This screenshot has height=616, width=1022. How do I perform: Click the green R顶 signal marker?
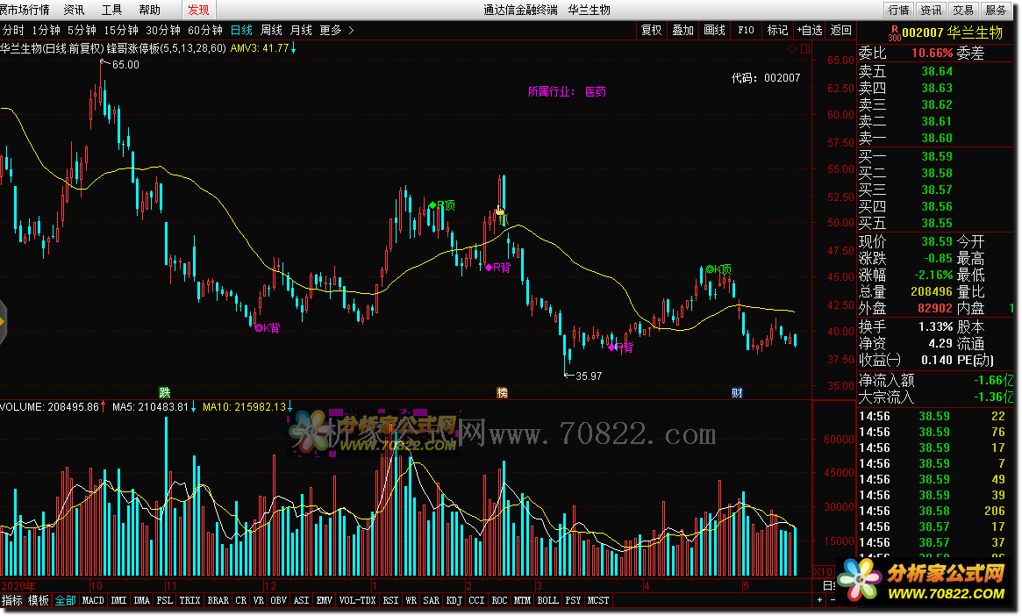(x=442, y=205)
